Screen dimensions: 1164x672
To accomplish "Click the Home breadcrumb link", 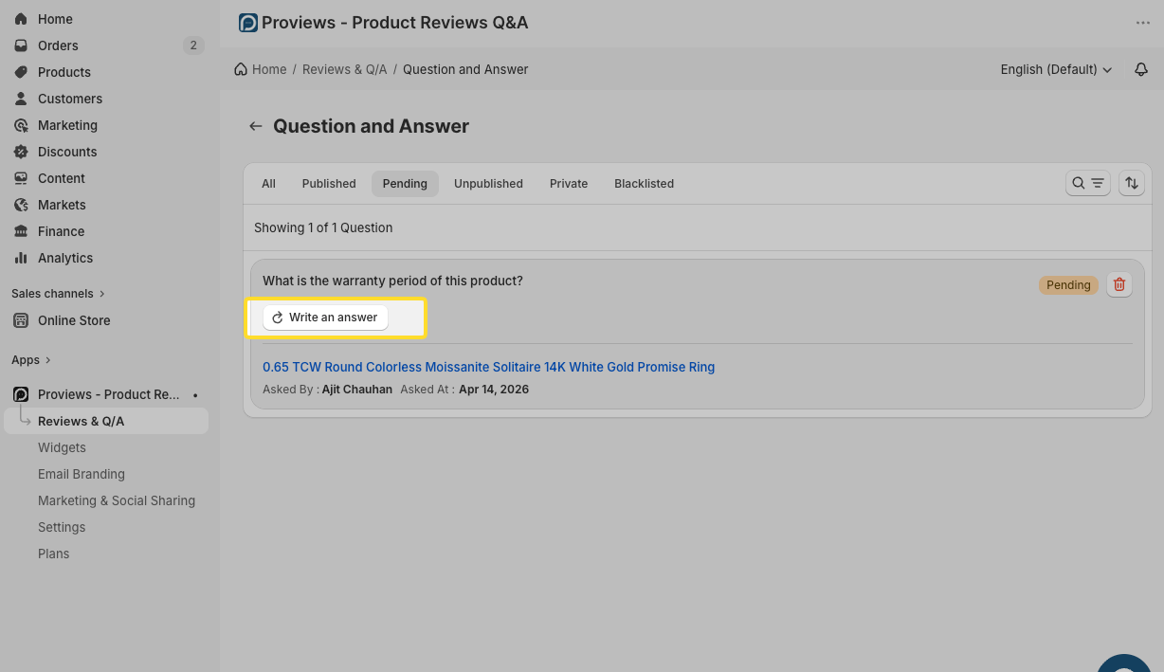I will pos(269,69).
